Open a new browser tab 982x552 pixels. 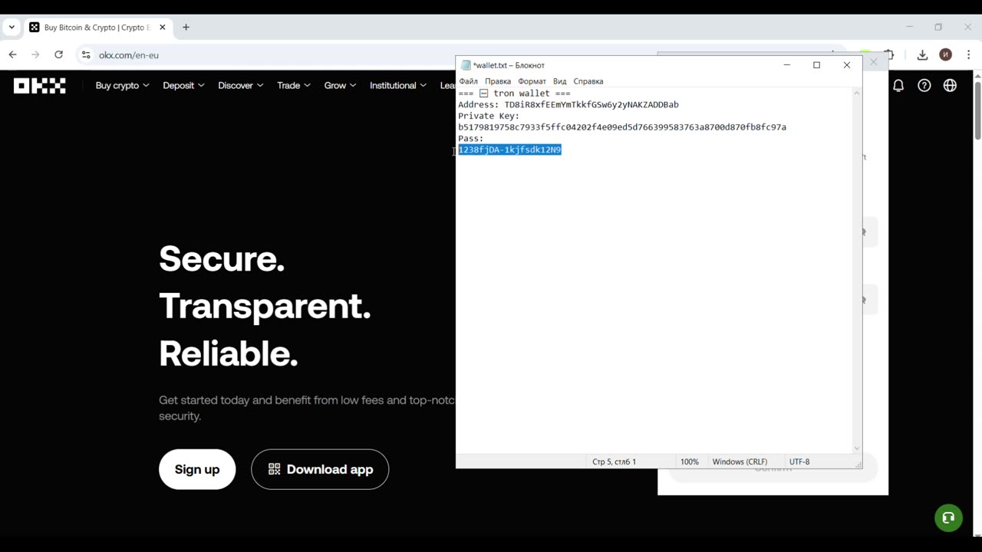tap(186, 28)
